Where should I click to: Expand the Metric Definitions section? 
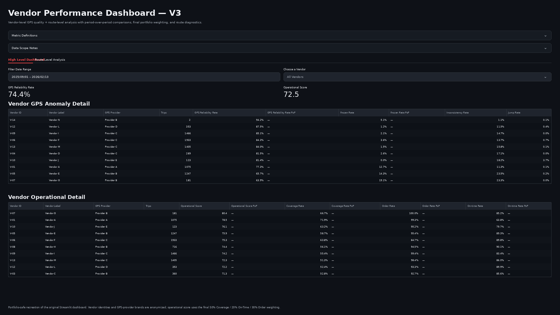pyautogui.click(x=280, y=36)
